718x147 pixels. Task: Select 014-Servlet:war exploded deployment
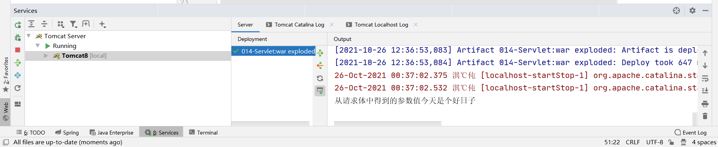(273, 51)
